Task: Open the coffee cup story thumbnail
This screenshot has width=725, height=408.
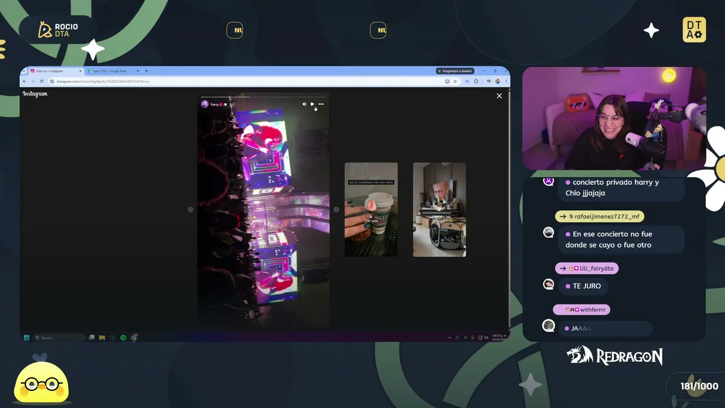Action: (x=371, y=210)
